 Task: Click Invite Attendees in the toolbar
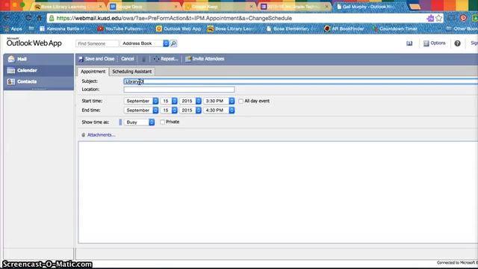pyautogui.click(x=205, y=59)
